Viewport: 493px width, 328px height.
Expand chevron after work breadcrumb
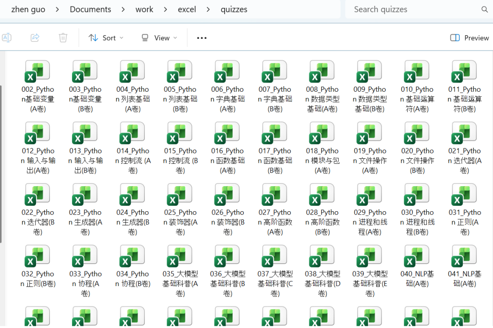[165, 10]
